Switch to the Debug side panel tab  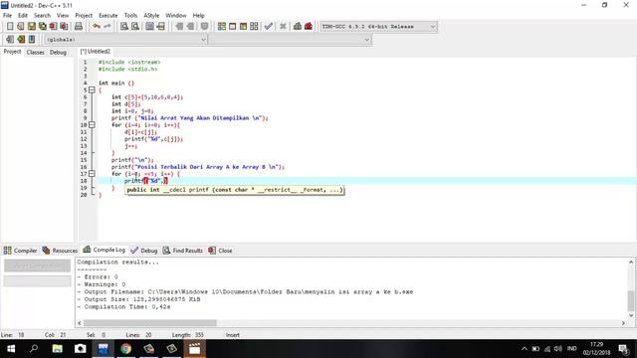58,53
